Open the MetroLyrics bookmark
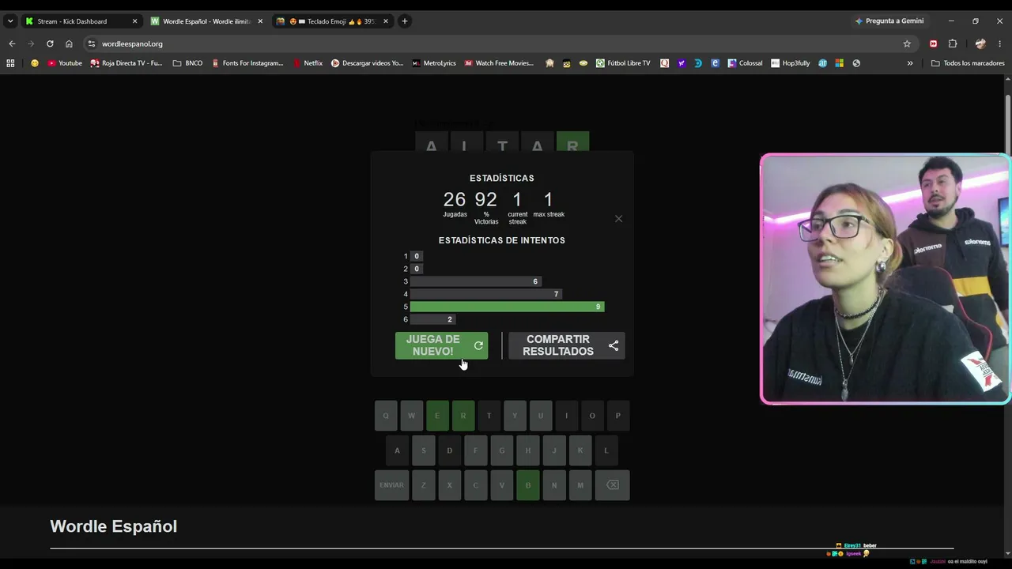The image size is (1012, 569). (x=434, y=63)
